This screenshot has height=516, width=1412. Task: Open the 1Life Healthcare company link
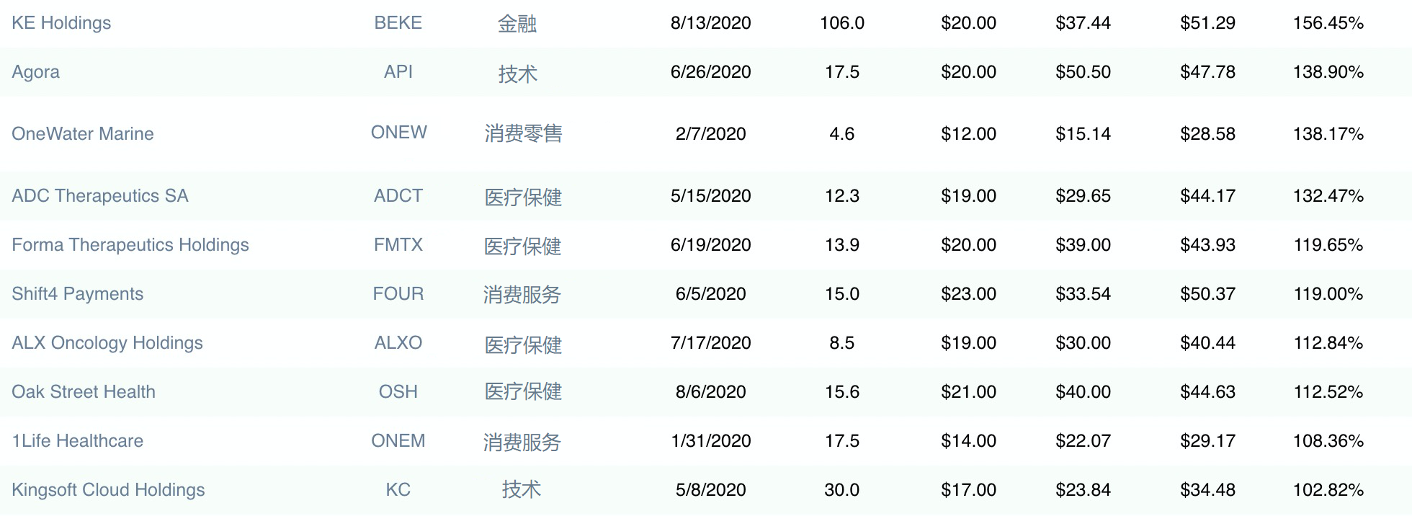click(x=78, y=441)
